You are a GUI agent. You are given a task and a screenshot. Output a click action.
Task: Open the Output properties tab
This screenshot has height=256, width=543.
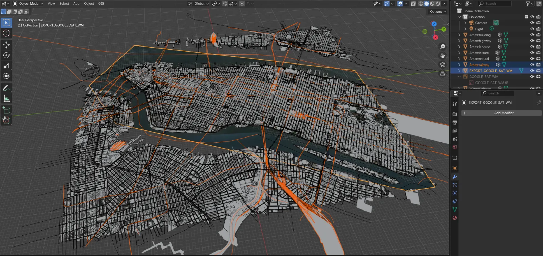455,122
